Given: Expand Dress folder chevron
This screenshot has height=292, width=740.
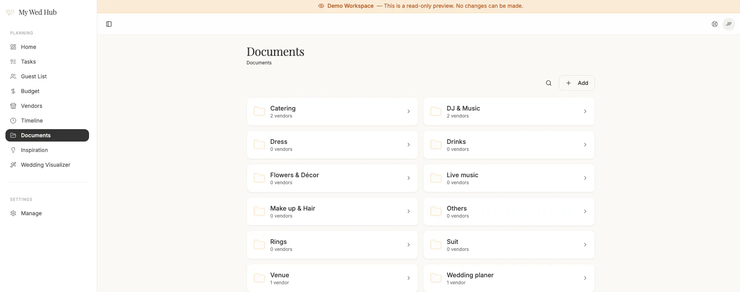Looking at the screenshot, I should (409, 145).
